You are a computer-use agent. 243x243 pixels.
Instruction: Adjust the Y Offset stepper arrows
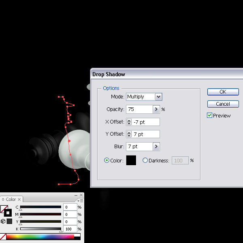click(x=129, y=134)
